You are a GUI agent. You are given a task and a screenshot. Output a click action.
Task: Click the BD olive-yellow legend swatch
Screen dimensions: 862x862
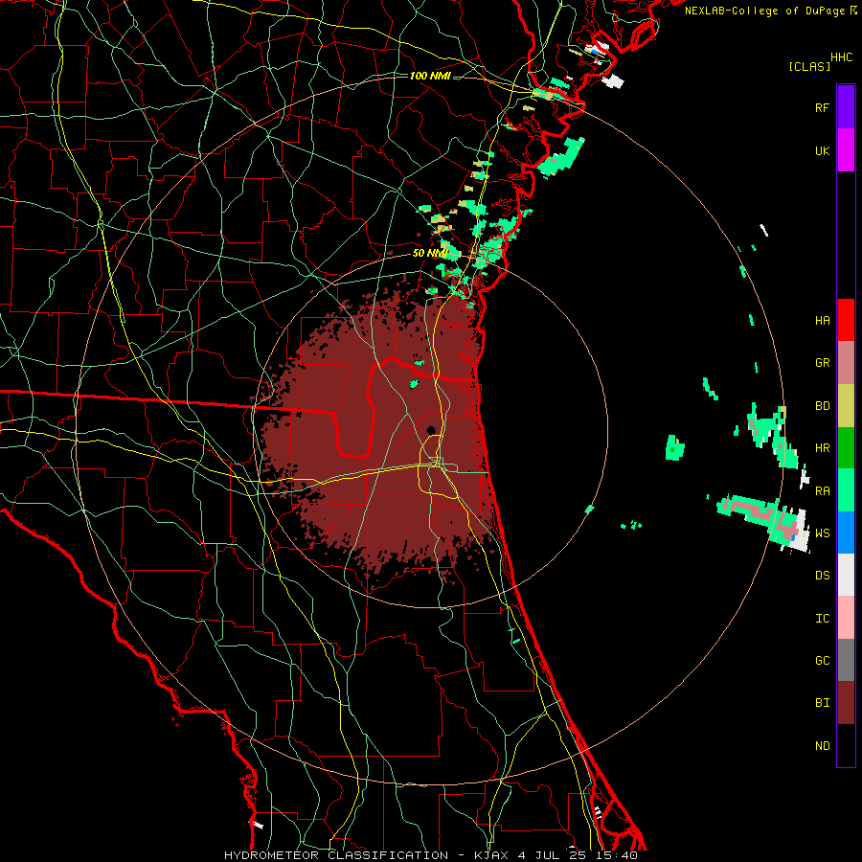(846, 405)
